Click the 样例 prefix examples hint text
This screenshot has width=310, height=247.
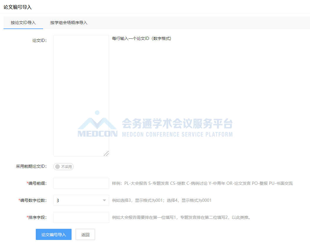(x=202, y=183)
